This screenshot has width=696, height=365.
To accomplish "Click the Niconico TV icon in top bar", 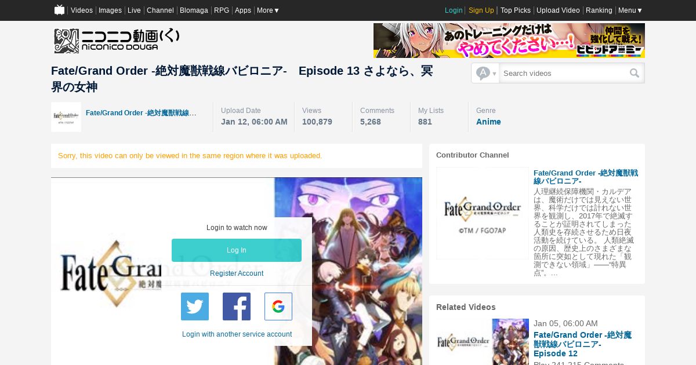I will click(x=59, y=10).
